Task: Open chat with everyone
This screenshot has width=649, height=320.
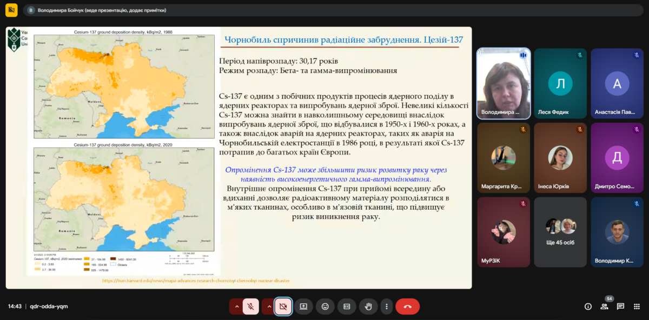Action: (x=620, y=306)
